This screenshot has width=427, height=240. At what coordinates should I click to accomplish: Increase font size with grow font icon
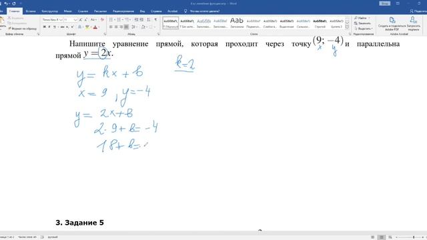(81, 20)
